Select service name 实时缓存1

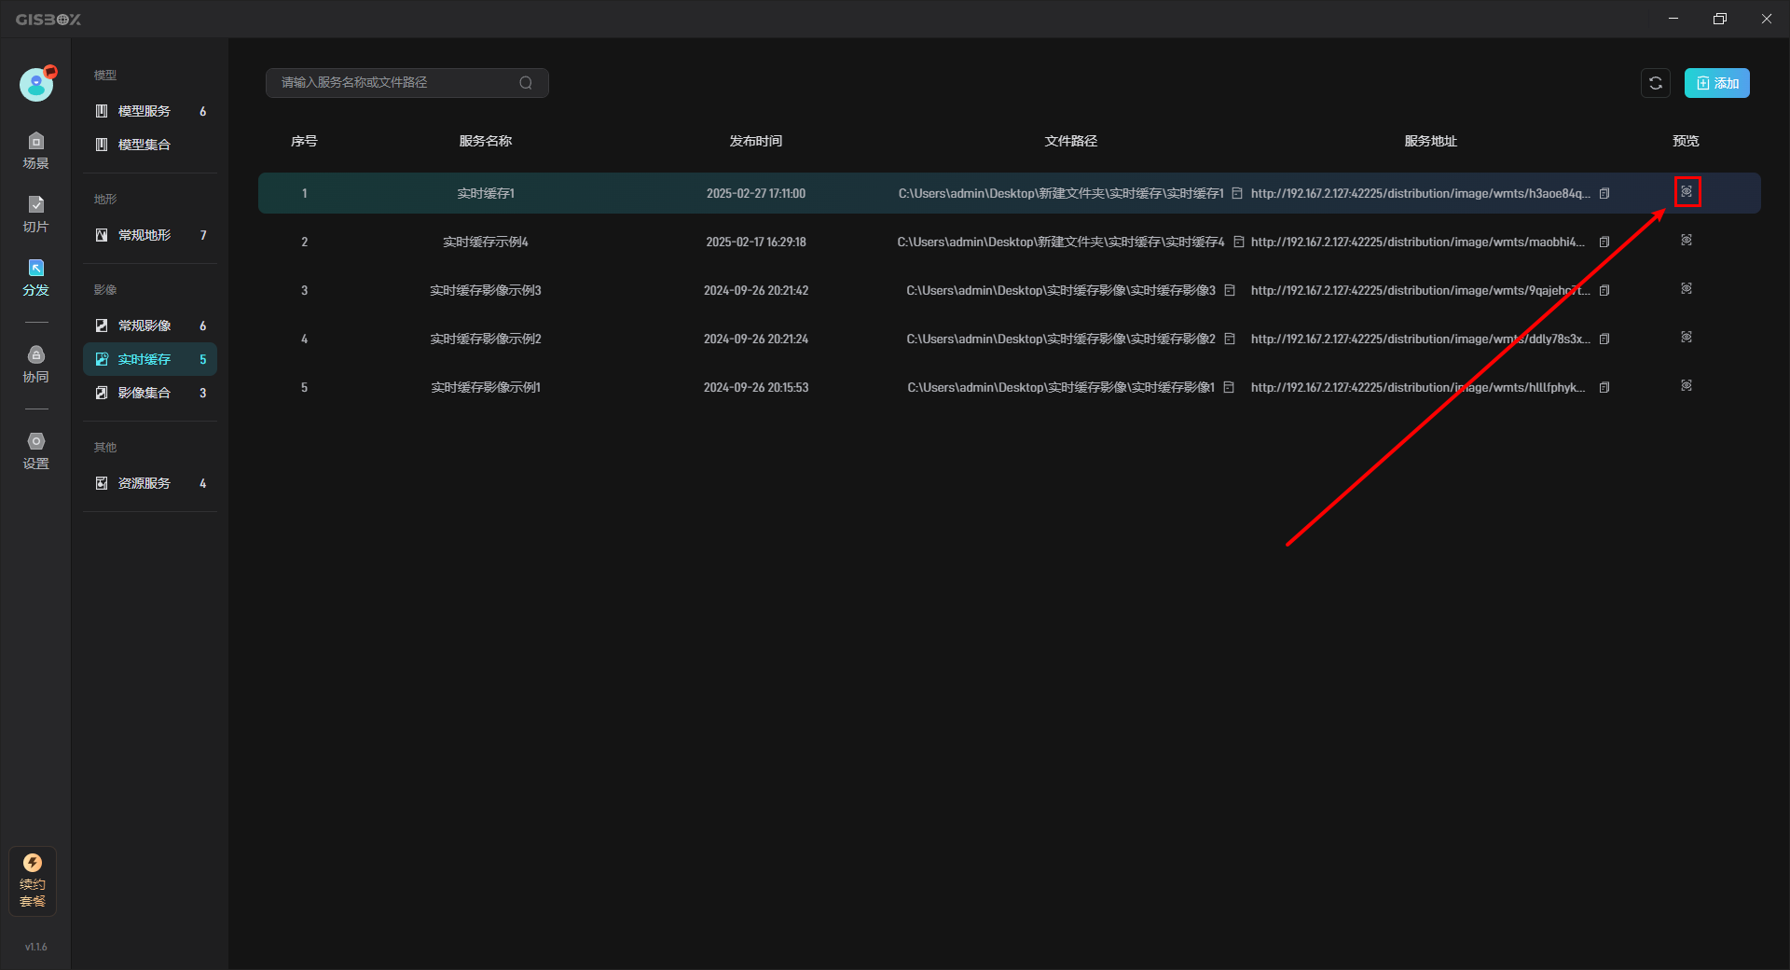coord(486,193)
